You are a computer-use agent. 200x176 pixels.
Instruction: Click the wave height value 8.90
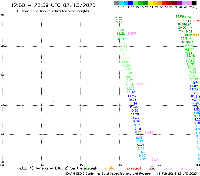[142, 155]
